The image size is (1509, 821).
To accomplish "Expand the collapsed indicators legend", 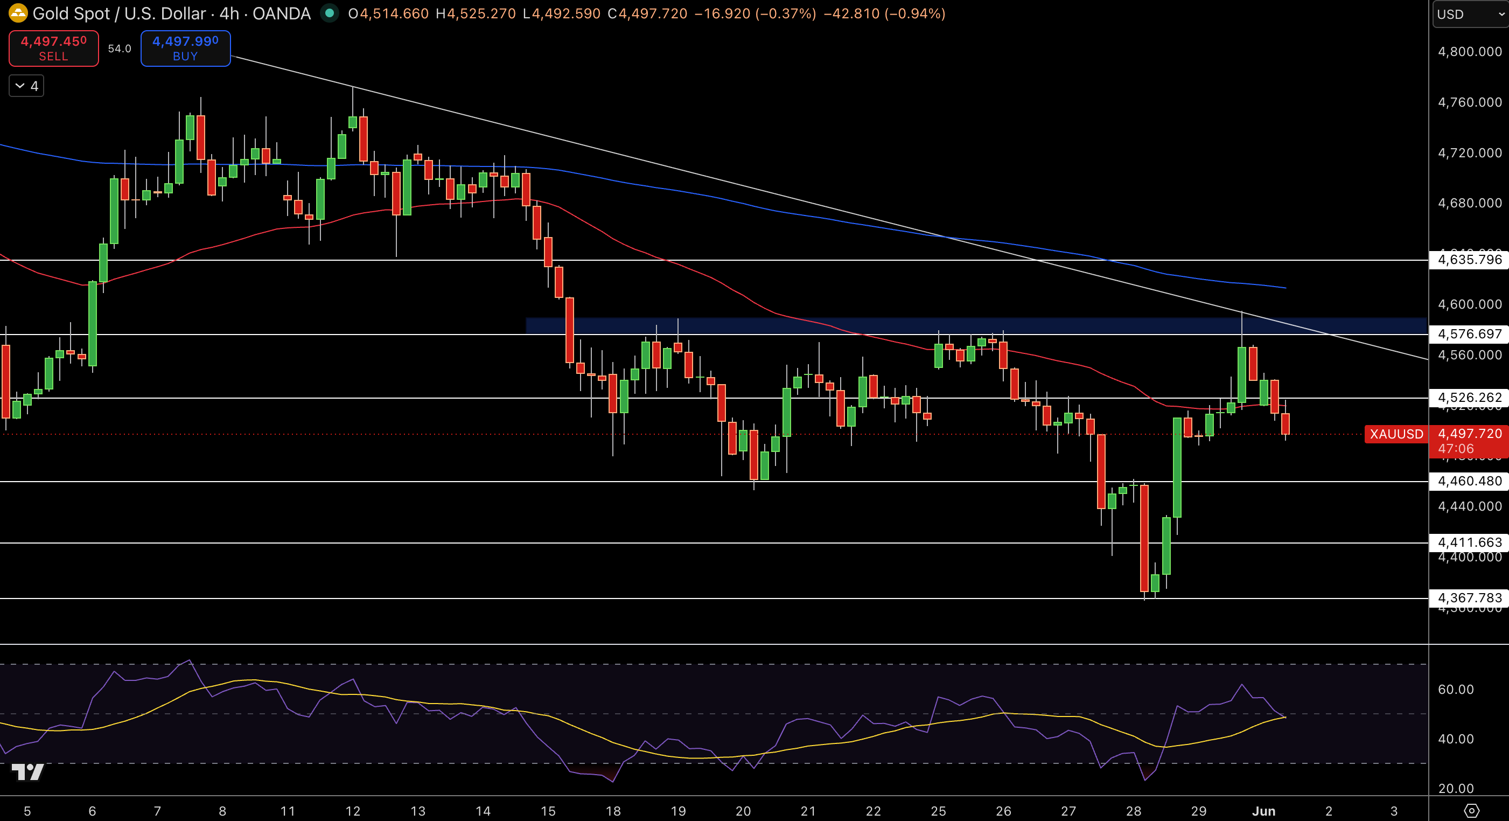I will pos(26,86).
